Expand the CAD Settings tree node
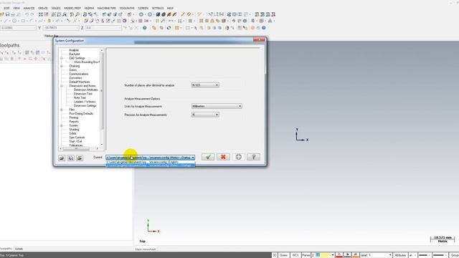The image size is (459, 258). pyautogui.click(x=62, y=58)
